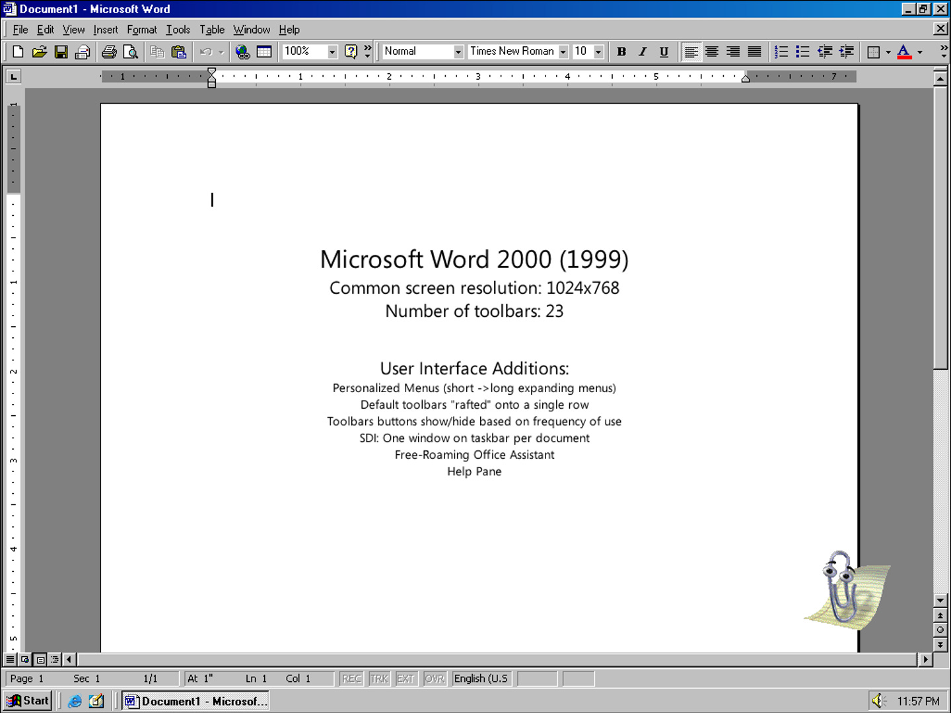Open the File menu
The height and width of the screenshot is (713, 951).
(x=20, y=30)
